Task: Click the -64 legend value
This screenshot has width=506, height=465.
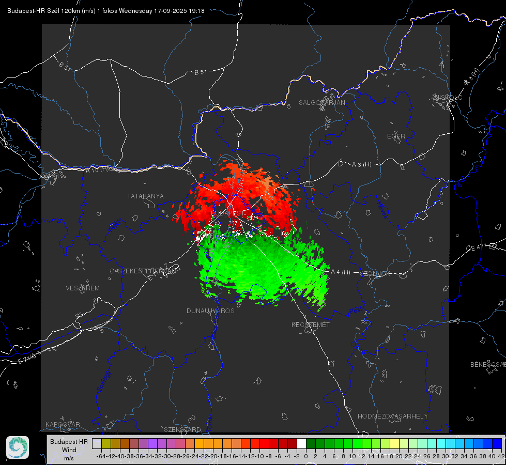Action: click(x=101, y=456)
